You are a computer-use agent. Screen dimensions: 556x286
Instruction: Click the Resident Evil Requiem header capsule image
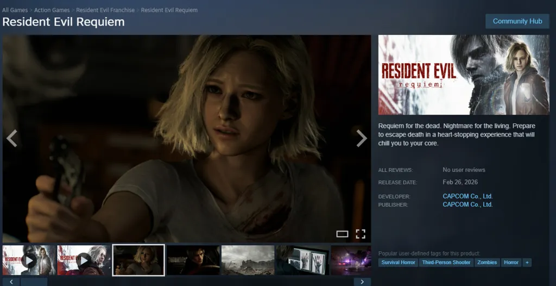(464, 74)
